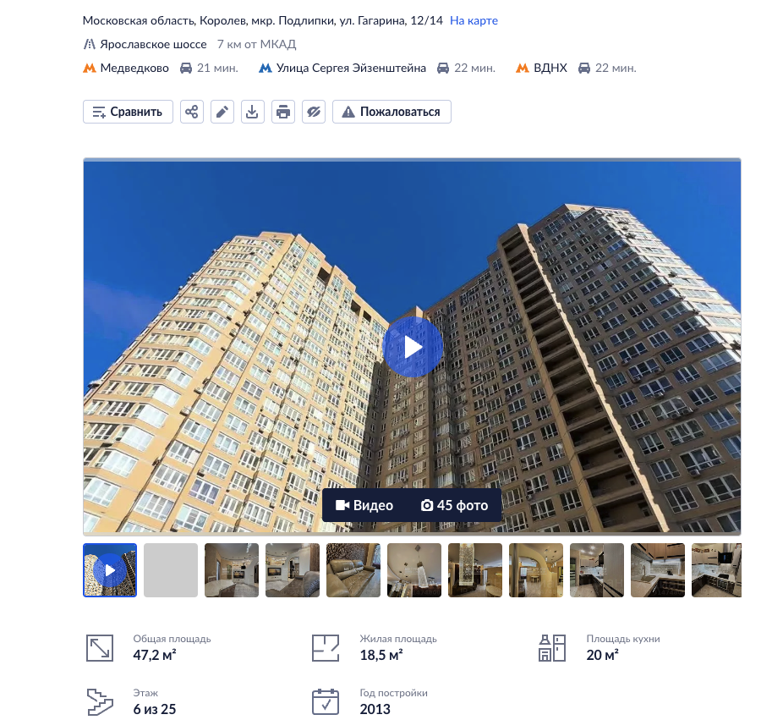This screenshot has width=783, height=720.
Task: Click the floor stairs icon
Action: [x=100, y=701]
